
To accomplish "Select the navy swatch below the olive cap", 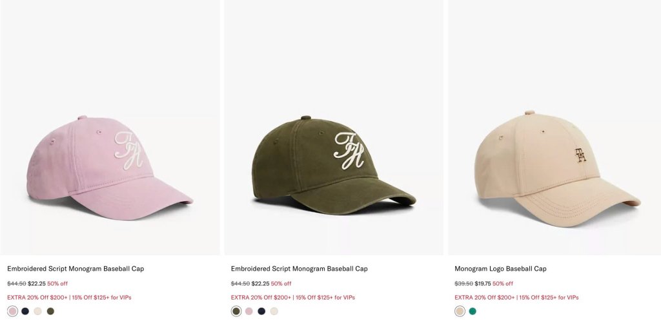I will pyautogui.click(x=262, y=311).
